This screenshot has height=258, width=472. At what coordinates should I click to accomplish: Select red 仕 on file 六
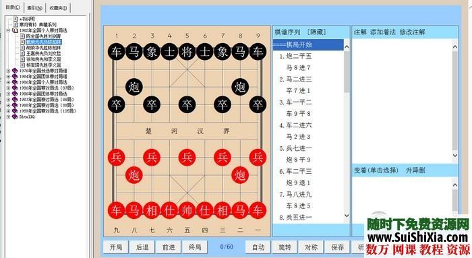coord(169,210)
